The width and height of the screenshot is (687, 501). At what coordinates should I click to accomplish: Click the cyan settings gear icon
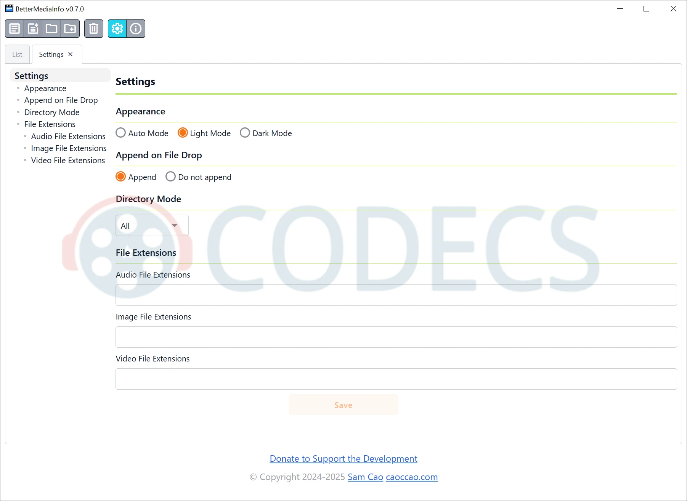tap(117, 29)
